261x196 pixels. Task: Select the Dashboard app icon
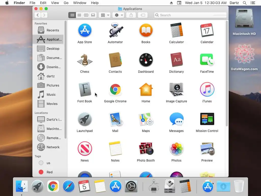(146, 60)
